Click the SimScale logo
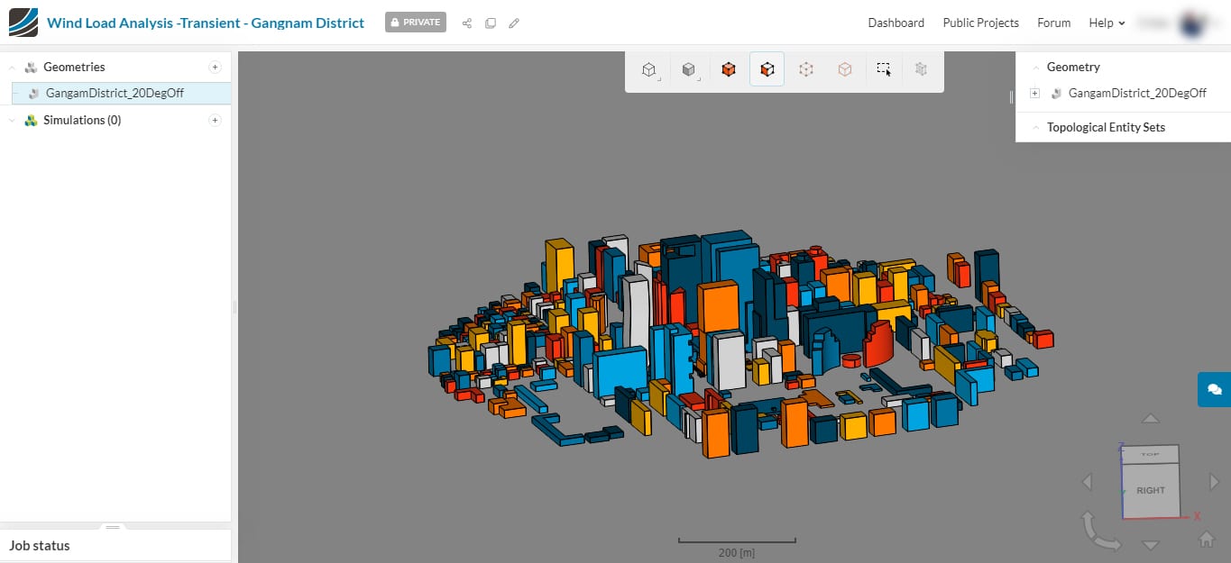The width and height of the screenshot is (1231, 563). [x=23, y=23]
